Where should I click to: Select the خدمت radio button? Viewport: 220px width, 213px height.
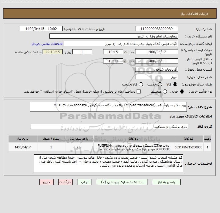(x=160, y=84)
